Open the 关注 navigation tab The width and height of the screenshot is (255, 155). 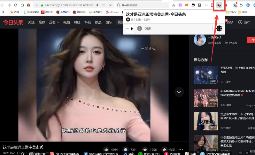point(31,22)
